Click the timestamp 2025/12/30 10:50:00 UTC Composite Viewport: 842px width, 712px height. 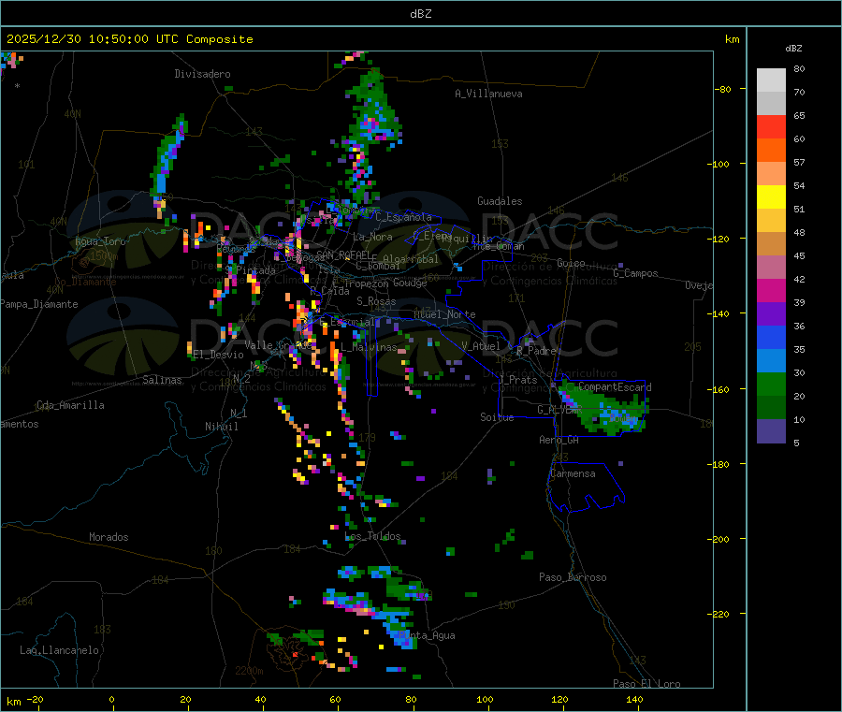point(129,39)
